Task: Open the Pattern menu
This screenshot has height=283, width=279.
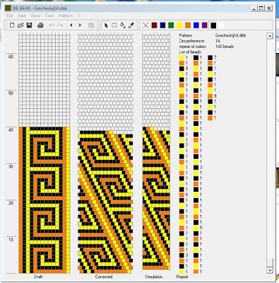Action: tap(66, 16)
